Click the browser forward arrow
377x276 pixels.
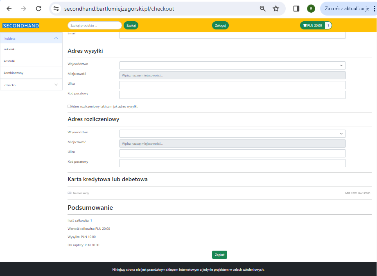[24, 9]
